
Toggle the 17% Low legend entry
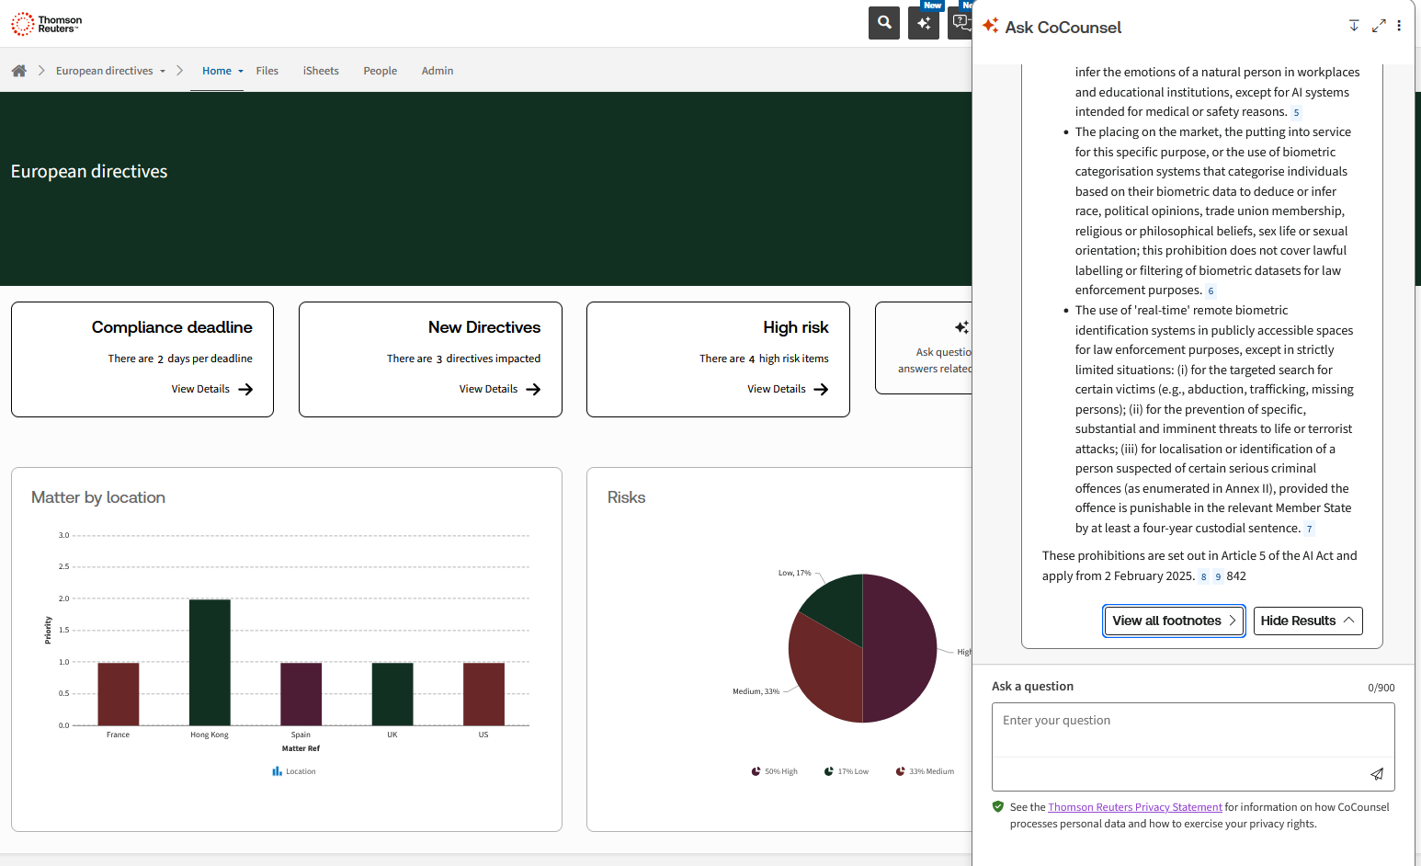pos(846,771)
